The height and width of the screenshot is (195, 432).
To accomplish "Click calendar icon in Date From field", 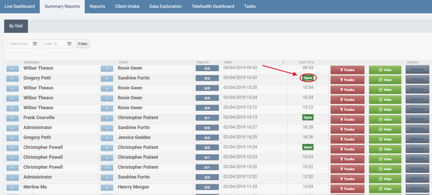I will pyautogui.click(x=35, y=44).
